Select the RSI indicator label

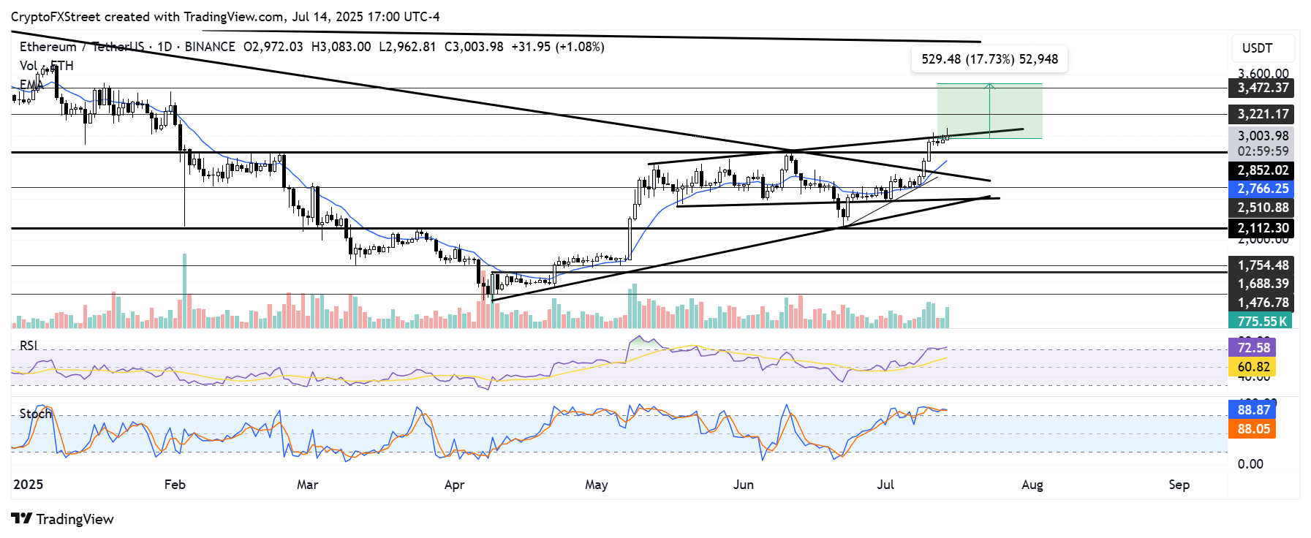click(x=29, y=346)
